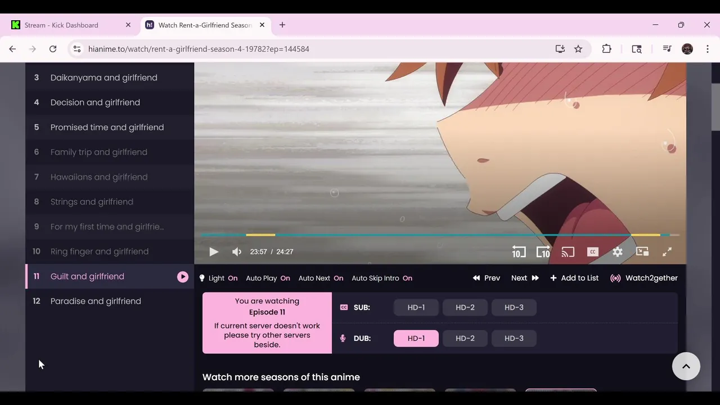Select SUB server HD-1
This screenshot has height=405, width=720.
[416, 307]
